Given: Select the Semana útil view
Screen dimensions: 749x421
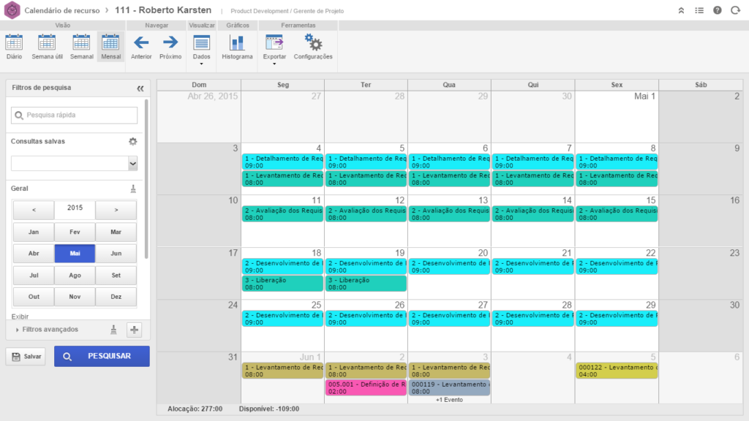Looking at the screenshot, I should pyautogui.click(x=47, y=47).
